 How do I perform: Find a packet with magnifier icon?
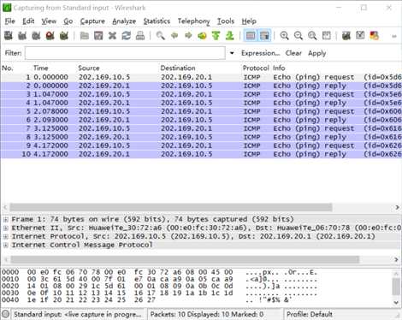pyautogui.click(x=160, y=36)
